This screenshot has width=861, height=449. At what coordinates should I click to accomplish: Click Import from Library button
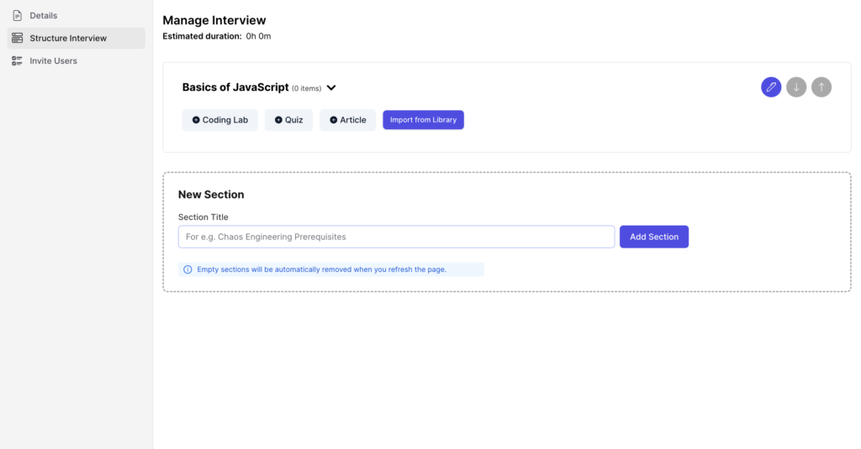pyautogui.click(x=424, y=120)
